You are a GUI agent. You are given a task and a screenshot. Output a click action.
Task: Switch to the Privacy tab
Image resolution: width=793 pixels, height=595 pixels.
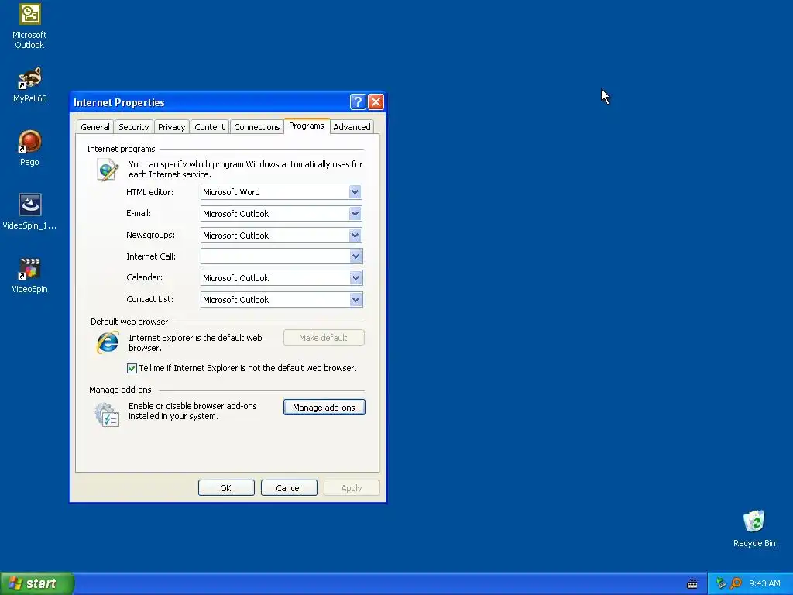point(171,127)
